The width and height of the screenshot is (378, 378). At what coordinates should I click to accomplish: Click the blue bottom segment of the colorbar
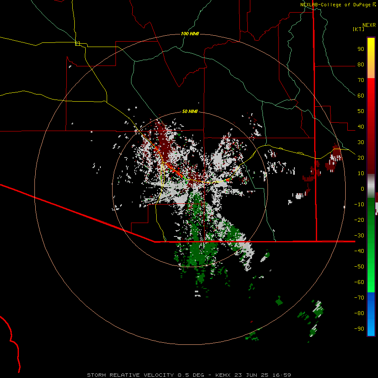pyautogui.click(x=371, y=314)
